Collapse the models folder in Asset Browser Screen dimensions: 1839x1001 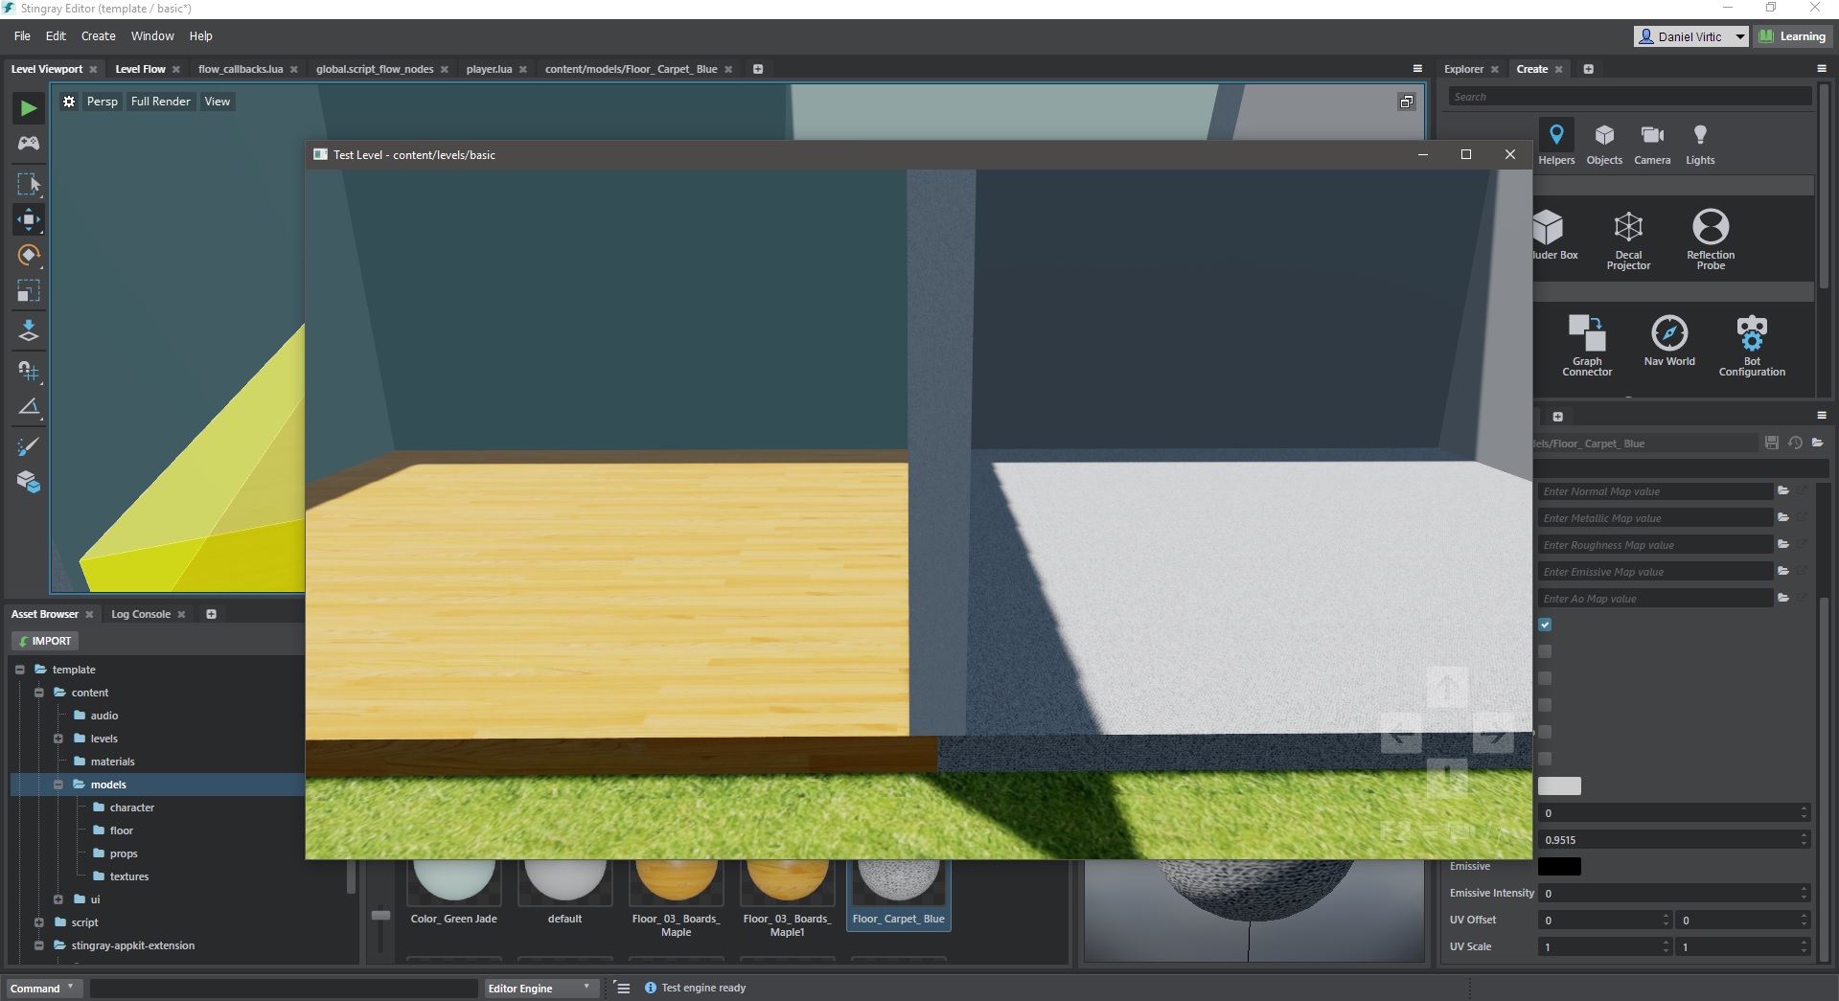pyautogui.click(x=59, y=785)
